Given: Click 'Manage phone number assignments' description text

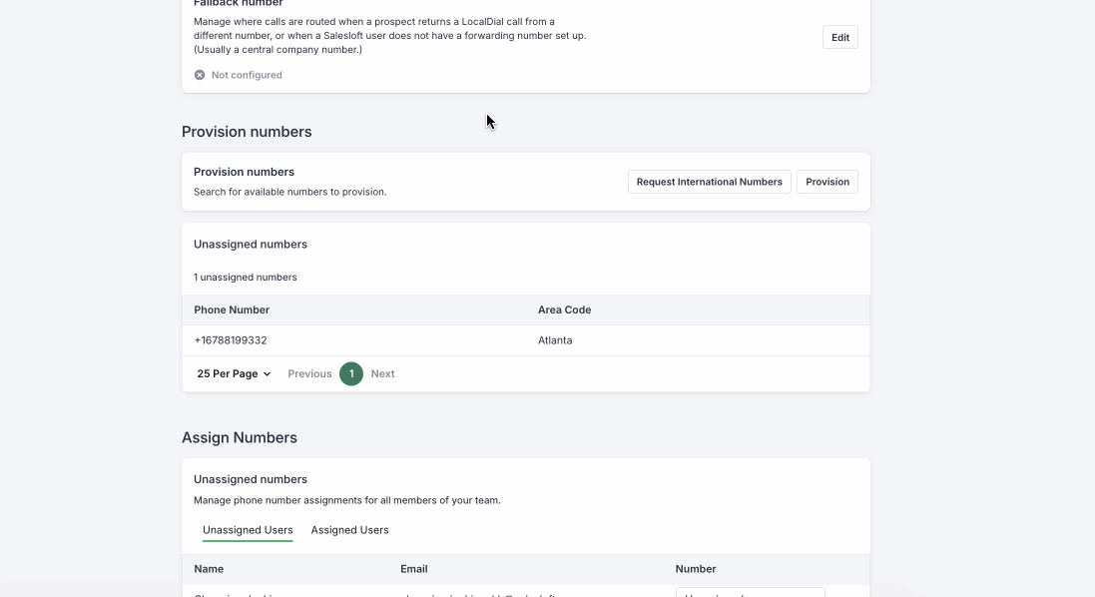Looking at the screenshot, I should click(347, 500).
